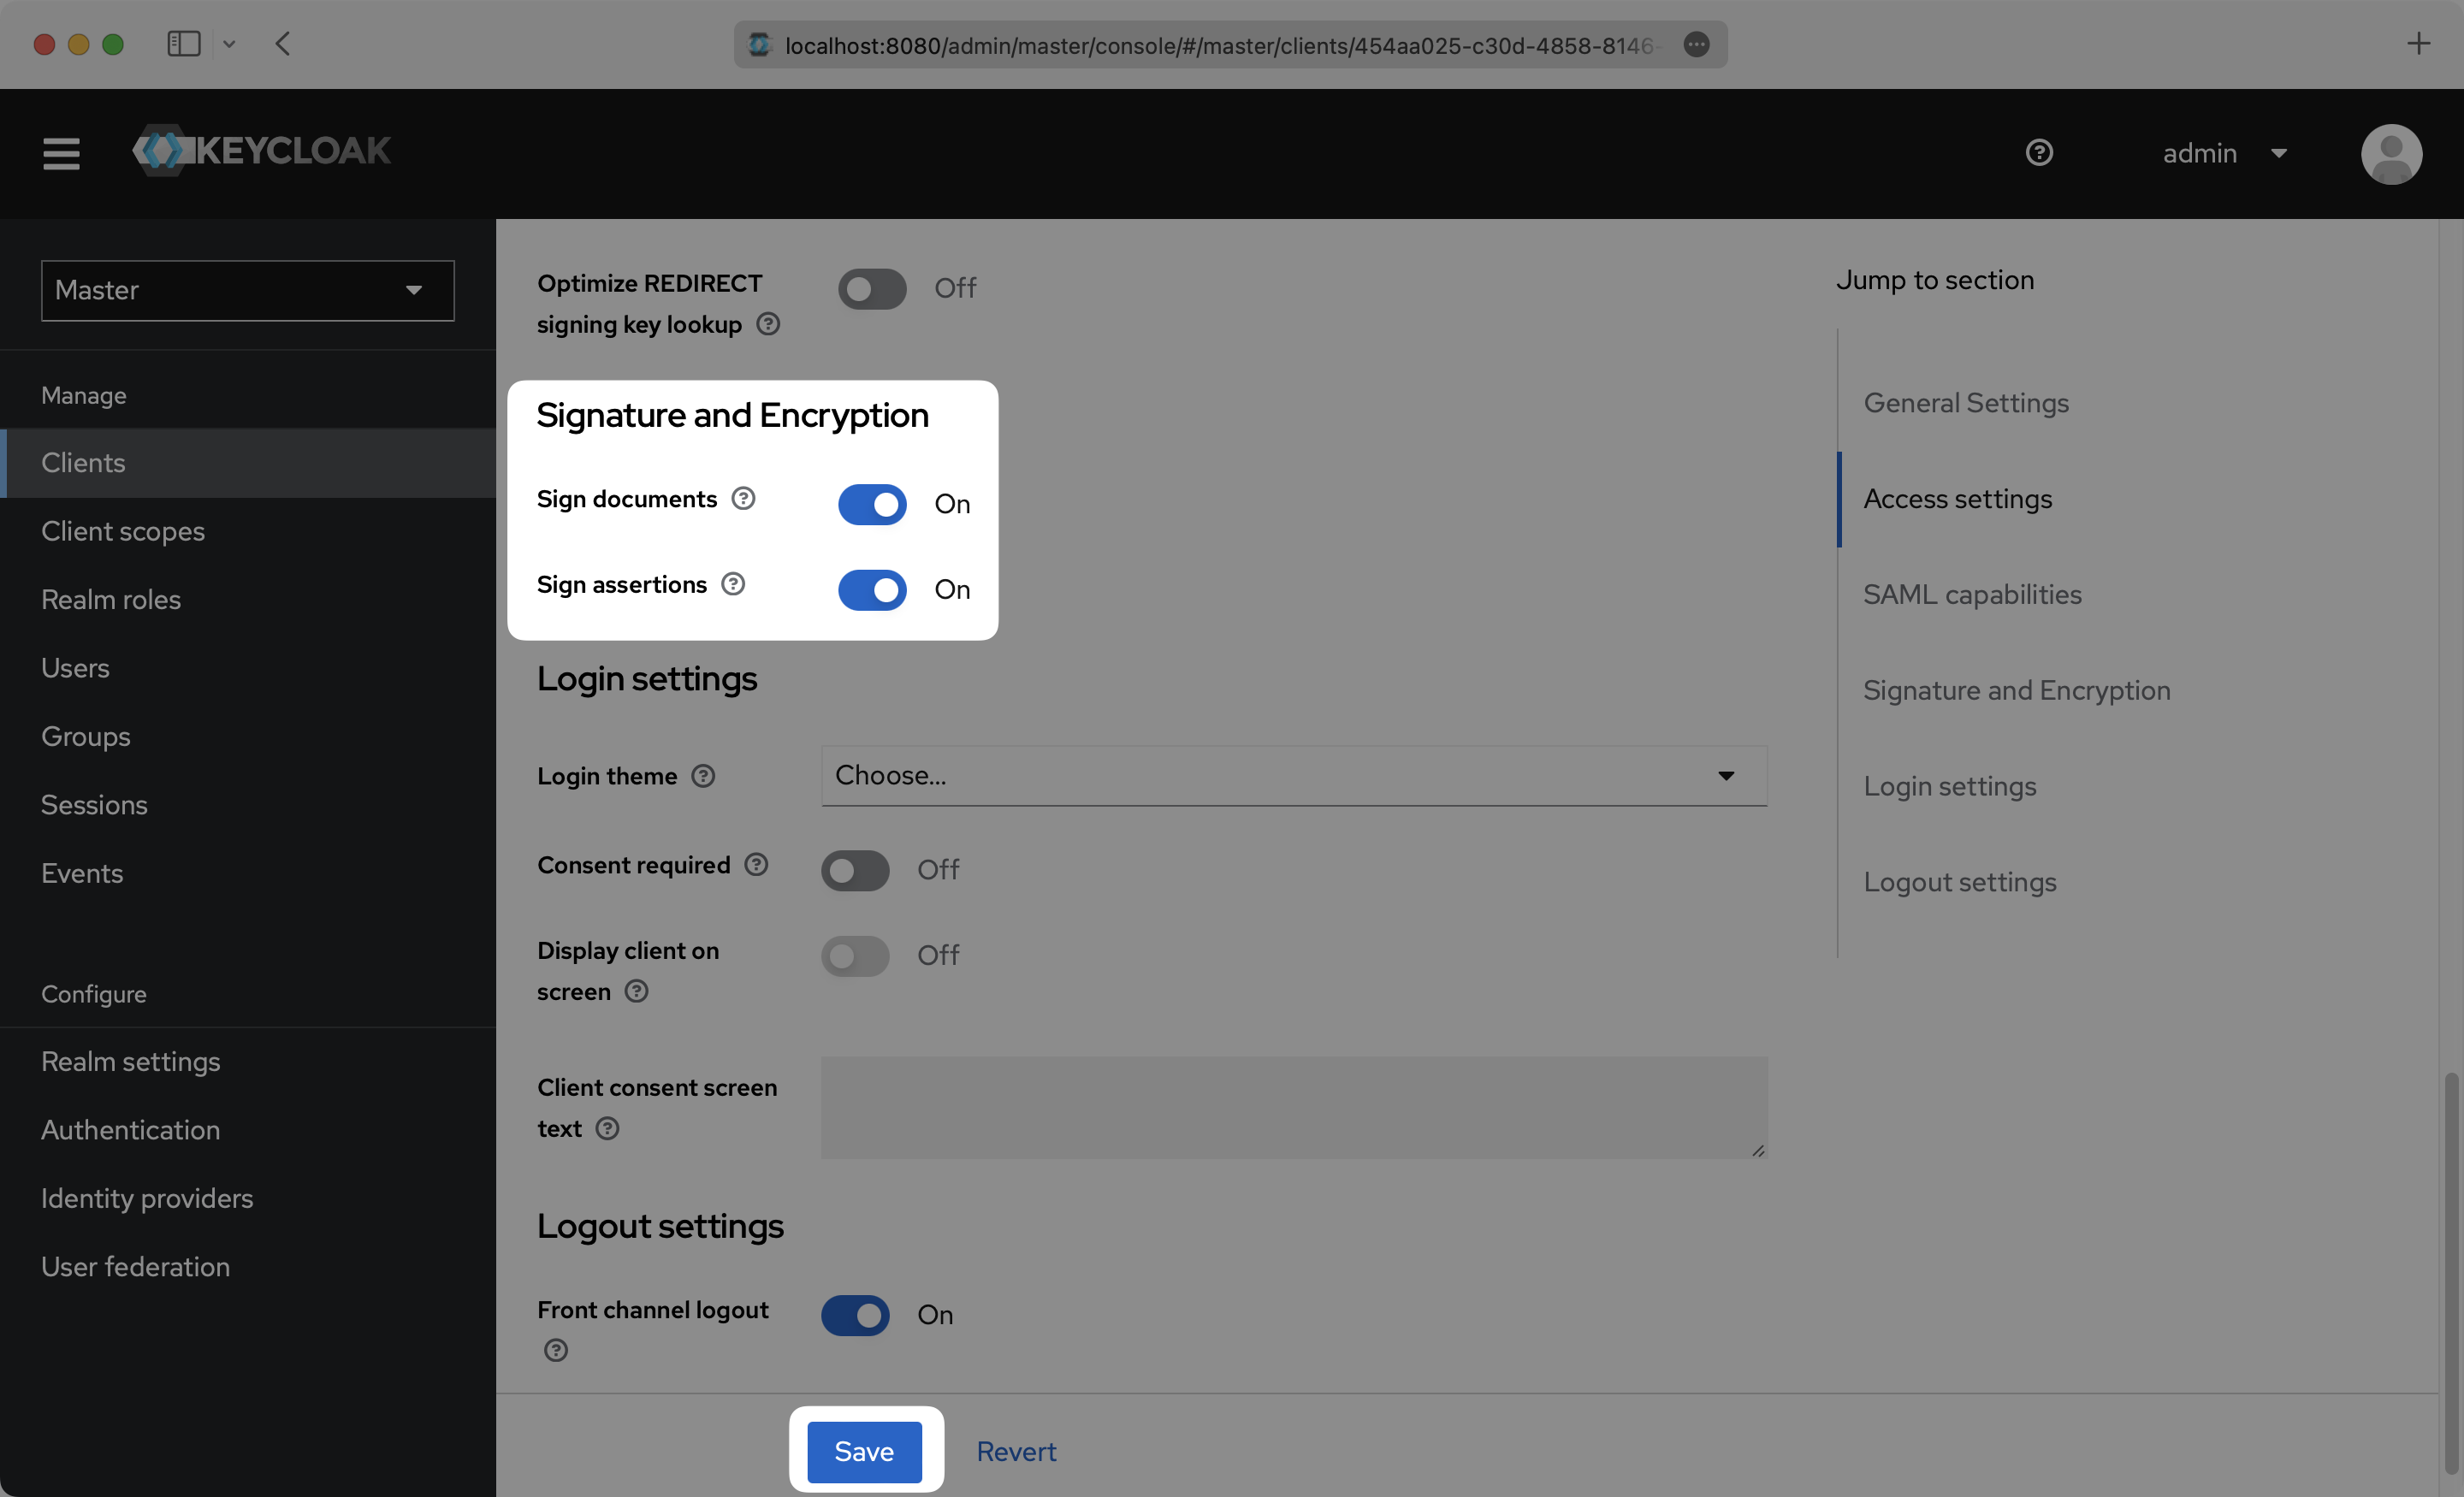The width and height of the screenshot is (2464, 1497).
Task: Open the Login theme Choose dropdown
Action: tap(1294, 776)
